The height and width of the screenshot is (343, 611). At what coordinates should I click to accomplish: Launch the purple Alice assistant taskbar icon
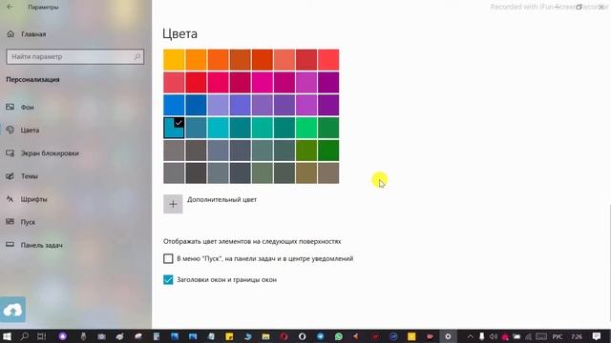(63, 336)
